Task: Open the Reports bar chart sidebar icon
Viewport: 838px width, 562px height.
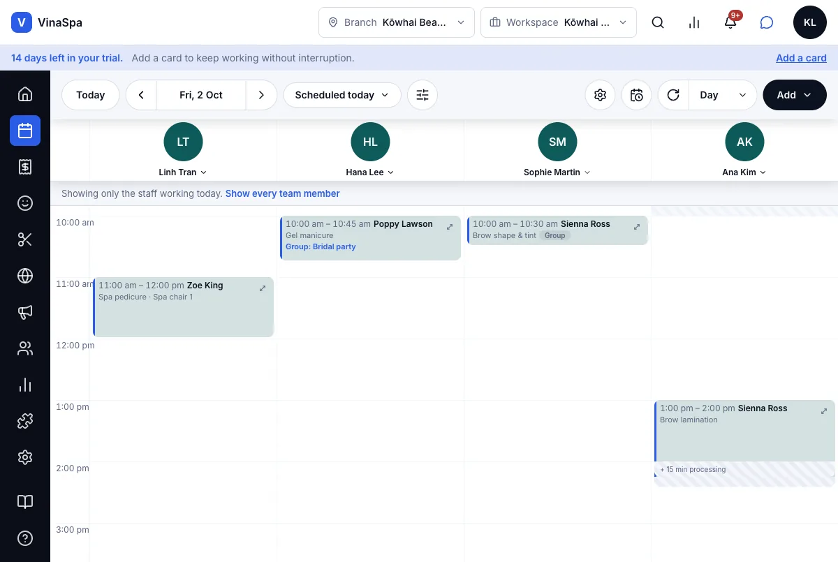Action: pos(25,385)
